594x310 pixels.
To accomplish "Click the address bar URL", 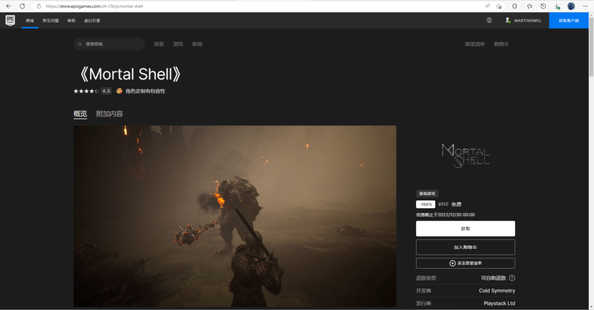I will coord(95,6).
